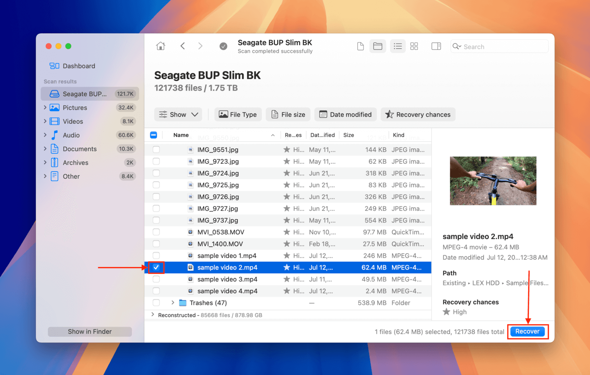This screenshot has height=375, width=590.
Task: Click the Recover button
Action: [527, 332]
